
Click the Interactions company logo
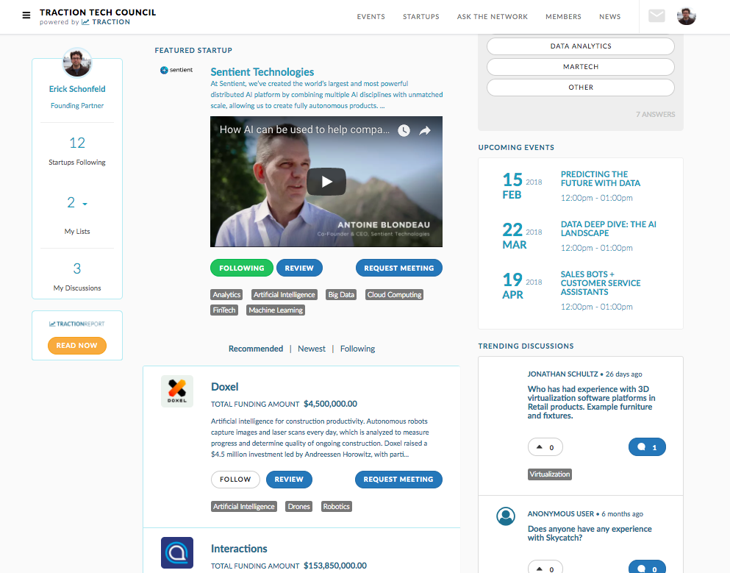[176, 552]
